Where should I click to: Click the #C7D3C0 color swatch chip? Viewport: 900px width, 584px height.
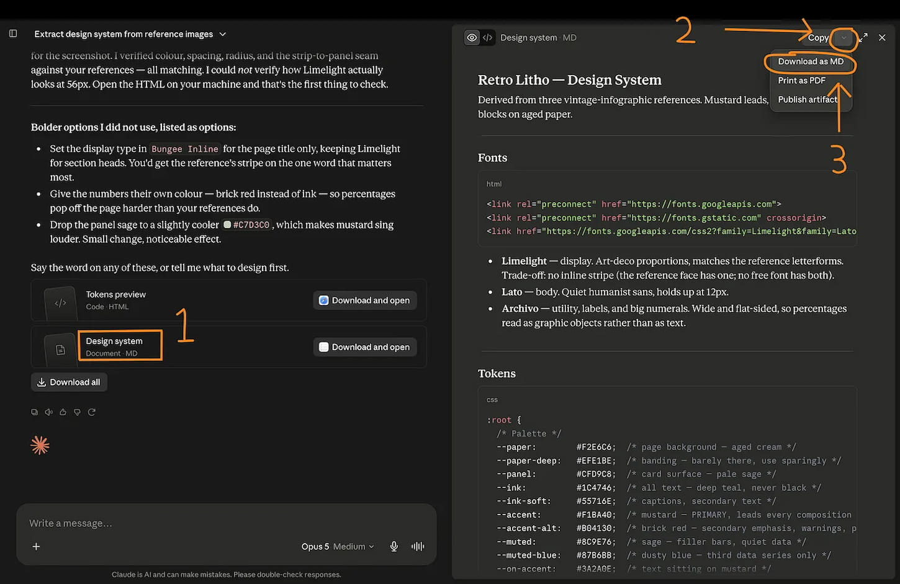(x=246, y=225)
